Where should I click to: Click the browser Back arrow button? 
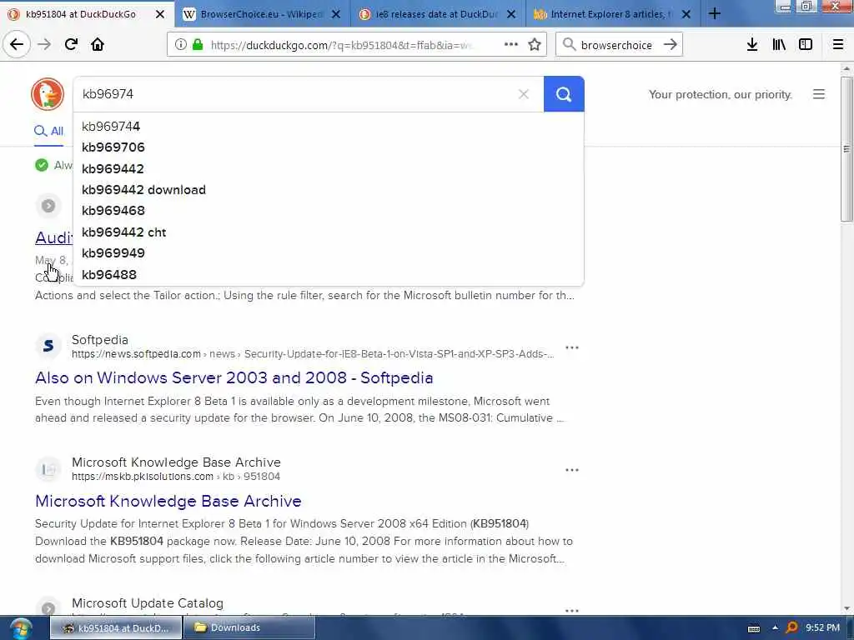coord(17,45)
